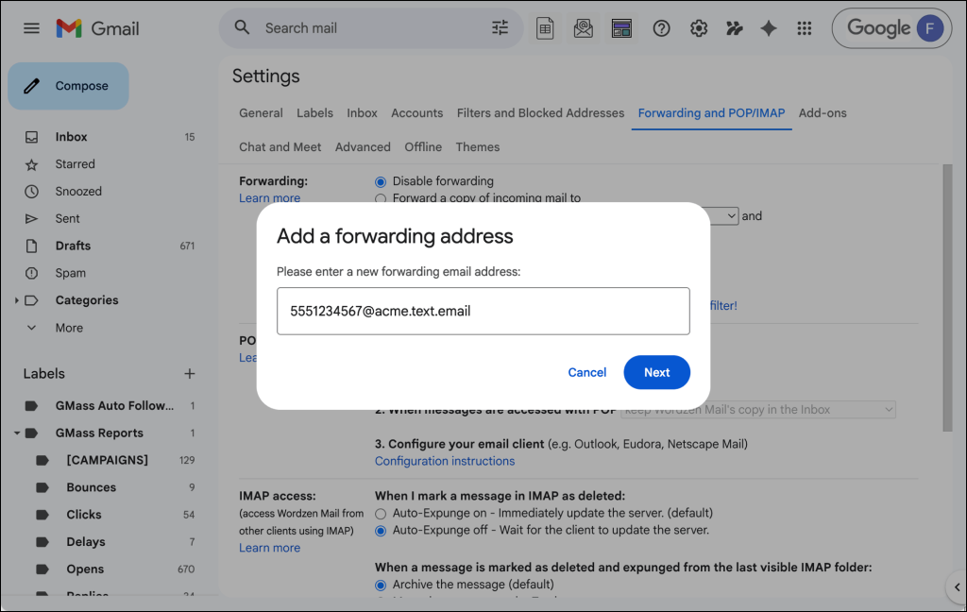This screenshot has height=612, width=967.
Task: Switch to the Filters and Blocked Addresses tab
Action: (x=540, y=113)
